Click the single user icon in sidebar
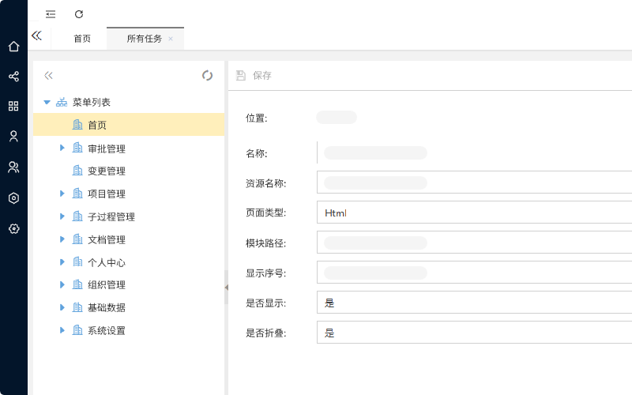 click(13, 136)
